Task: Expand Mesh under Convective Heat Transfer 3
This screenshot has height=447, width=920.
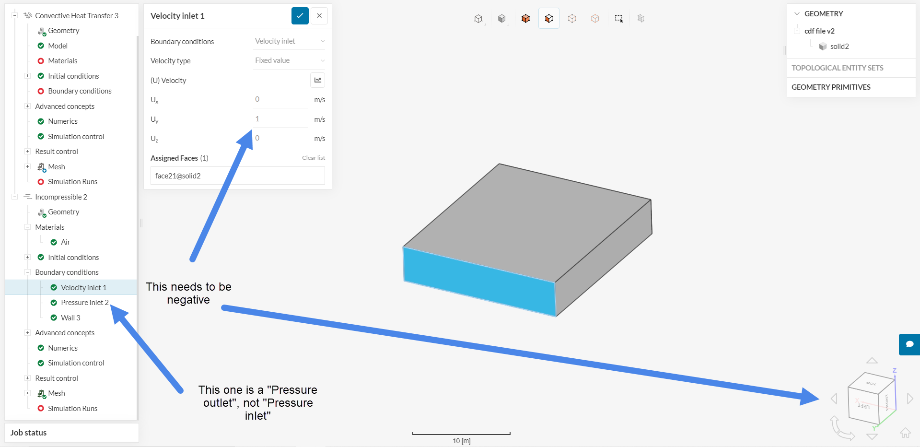Action: [27, 166]
